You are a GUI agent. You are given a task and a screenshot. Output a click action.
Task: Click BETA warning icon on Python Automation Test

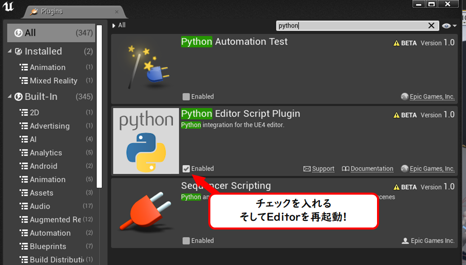coord(397,43)
